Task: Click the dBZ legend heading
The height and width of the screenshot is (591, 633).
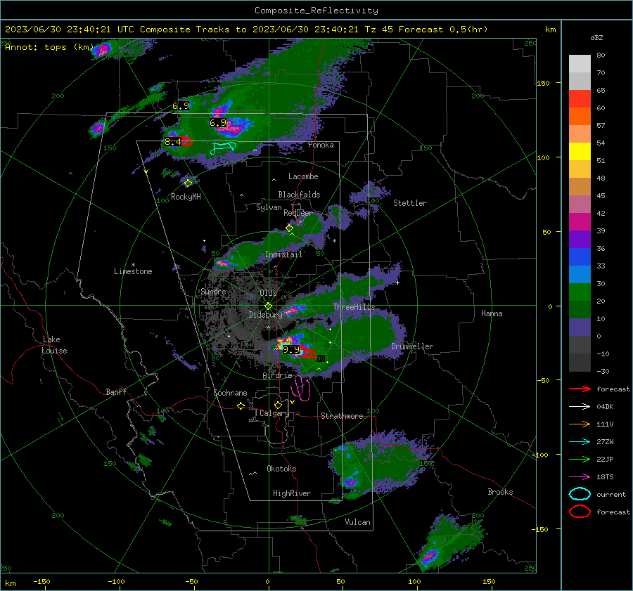Action: pyautogui.click(x=596, y=37)
